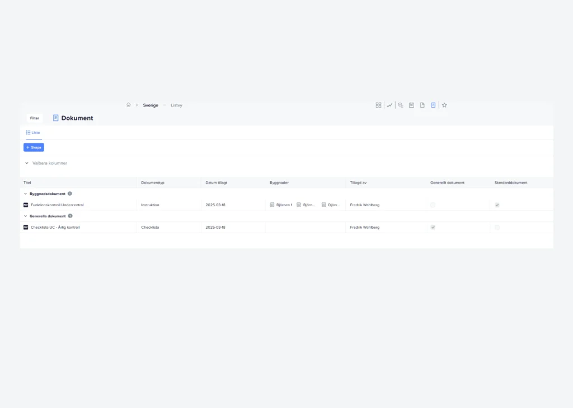
Task: Sort by the Datum tillagt column header
Action: [x=216, y=183]
